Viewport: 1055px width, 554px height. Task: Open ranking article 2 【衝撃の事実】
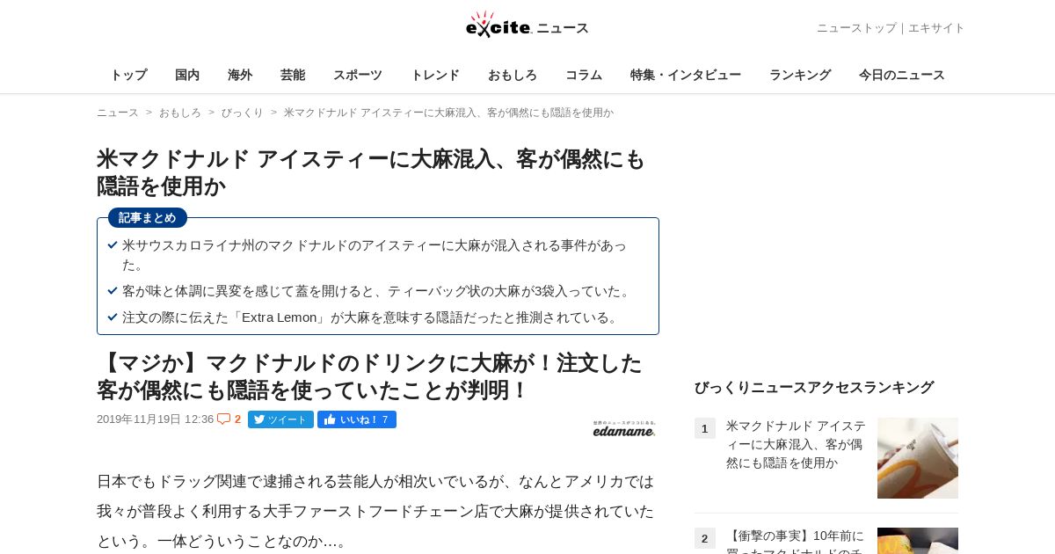pyautogui.click(x=796, y=541)
